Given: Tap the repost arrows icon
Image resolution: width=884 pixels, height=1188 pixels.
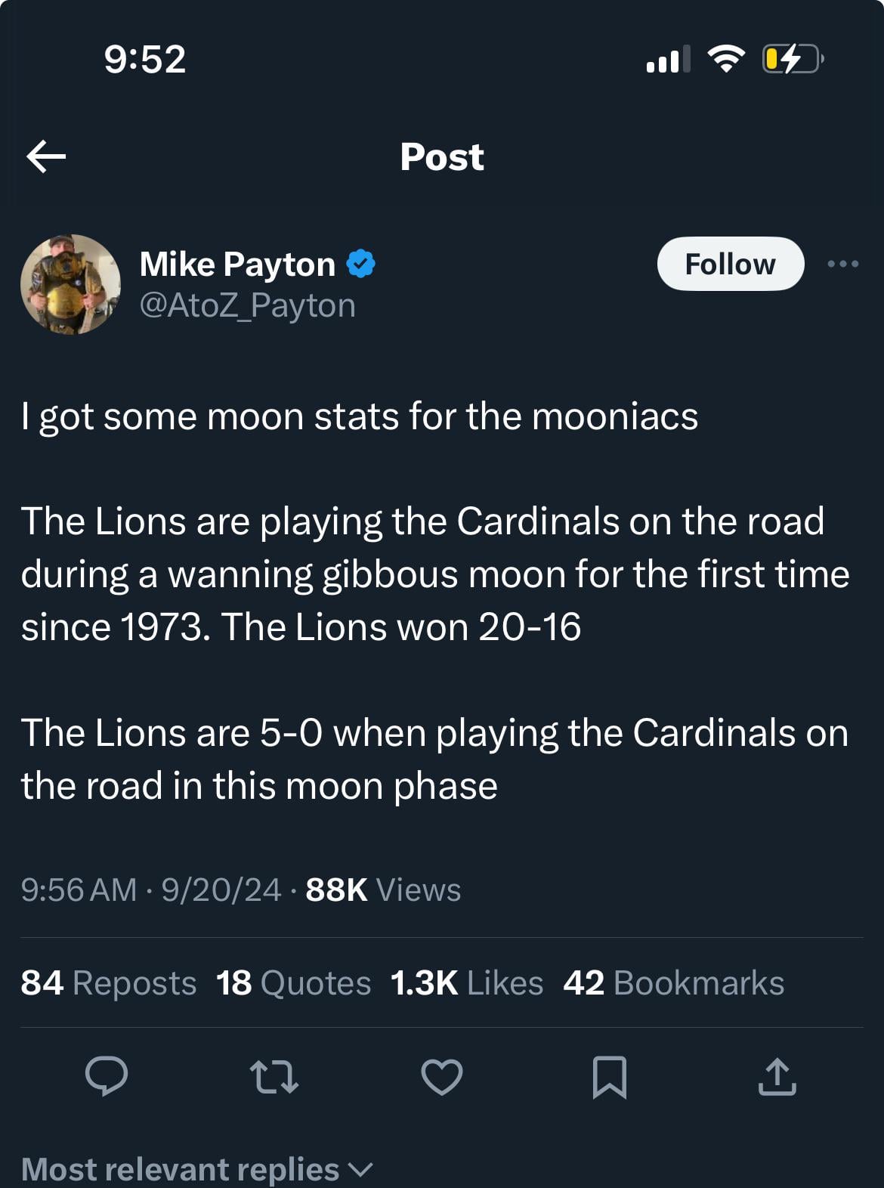Looking at the screenshot, I should [274, 1076].
